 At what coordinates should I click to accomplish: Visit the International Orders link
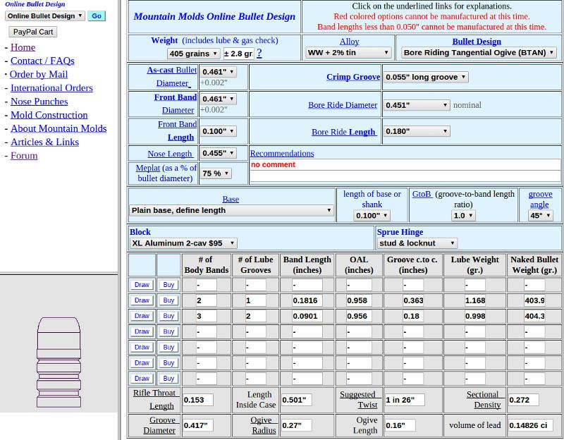[x=51, y=87]
